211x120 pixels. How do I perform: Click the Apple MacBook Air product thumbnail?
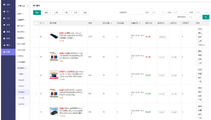point(54,75)
